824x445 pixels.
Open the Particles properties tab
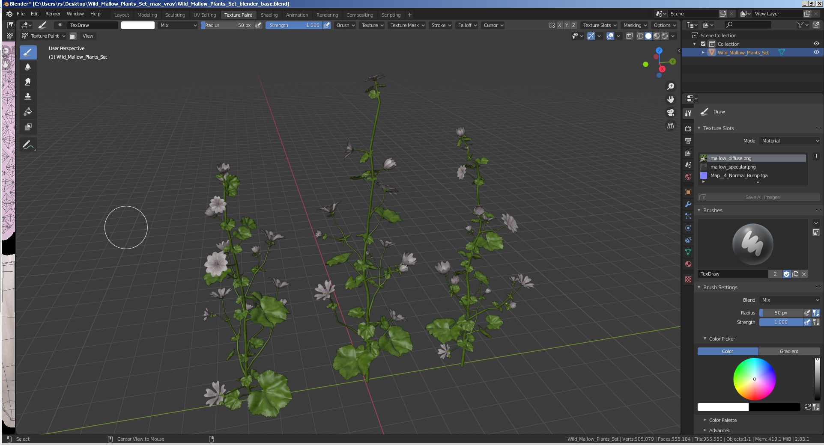click(x=688, y=216)
